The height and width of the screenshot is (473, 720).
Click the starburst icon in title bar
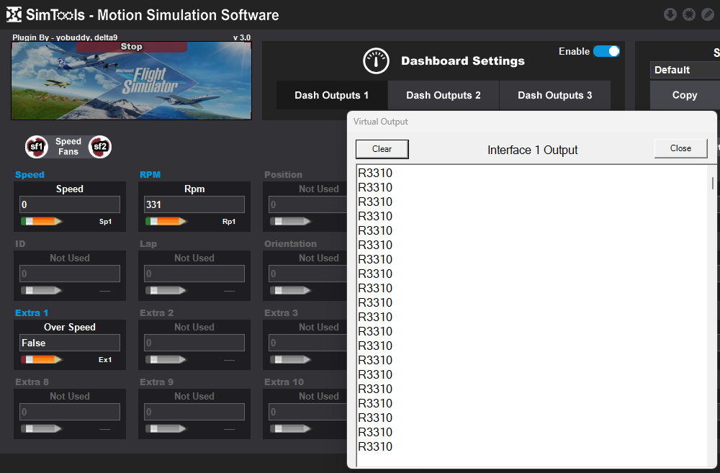[689, 14]
